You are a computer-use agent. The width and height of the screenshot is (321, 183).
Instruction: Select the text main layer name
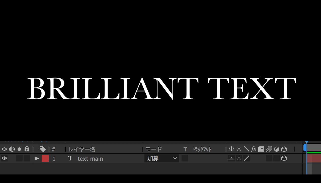(90, 159)
